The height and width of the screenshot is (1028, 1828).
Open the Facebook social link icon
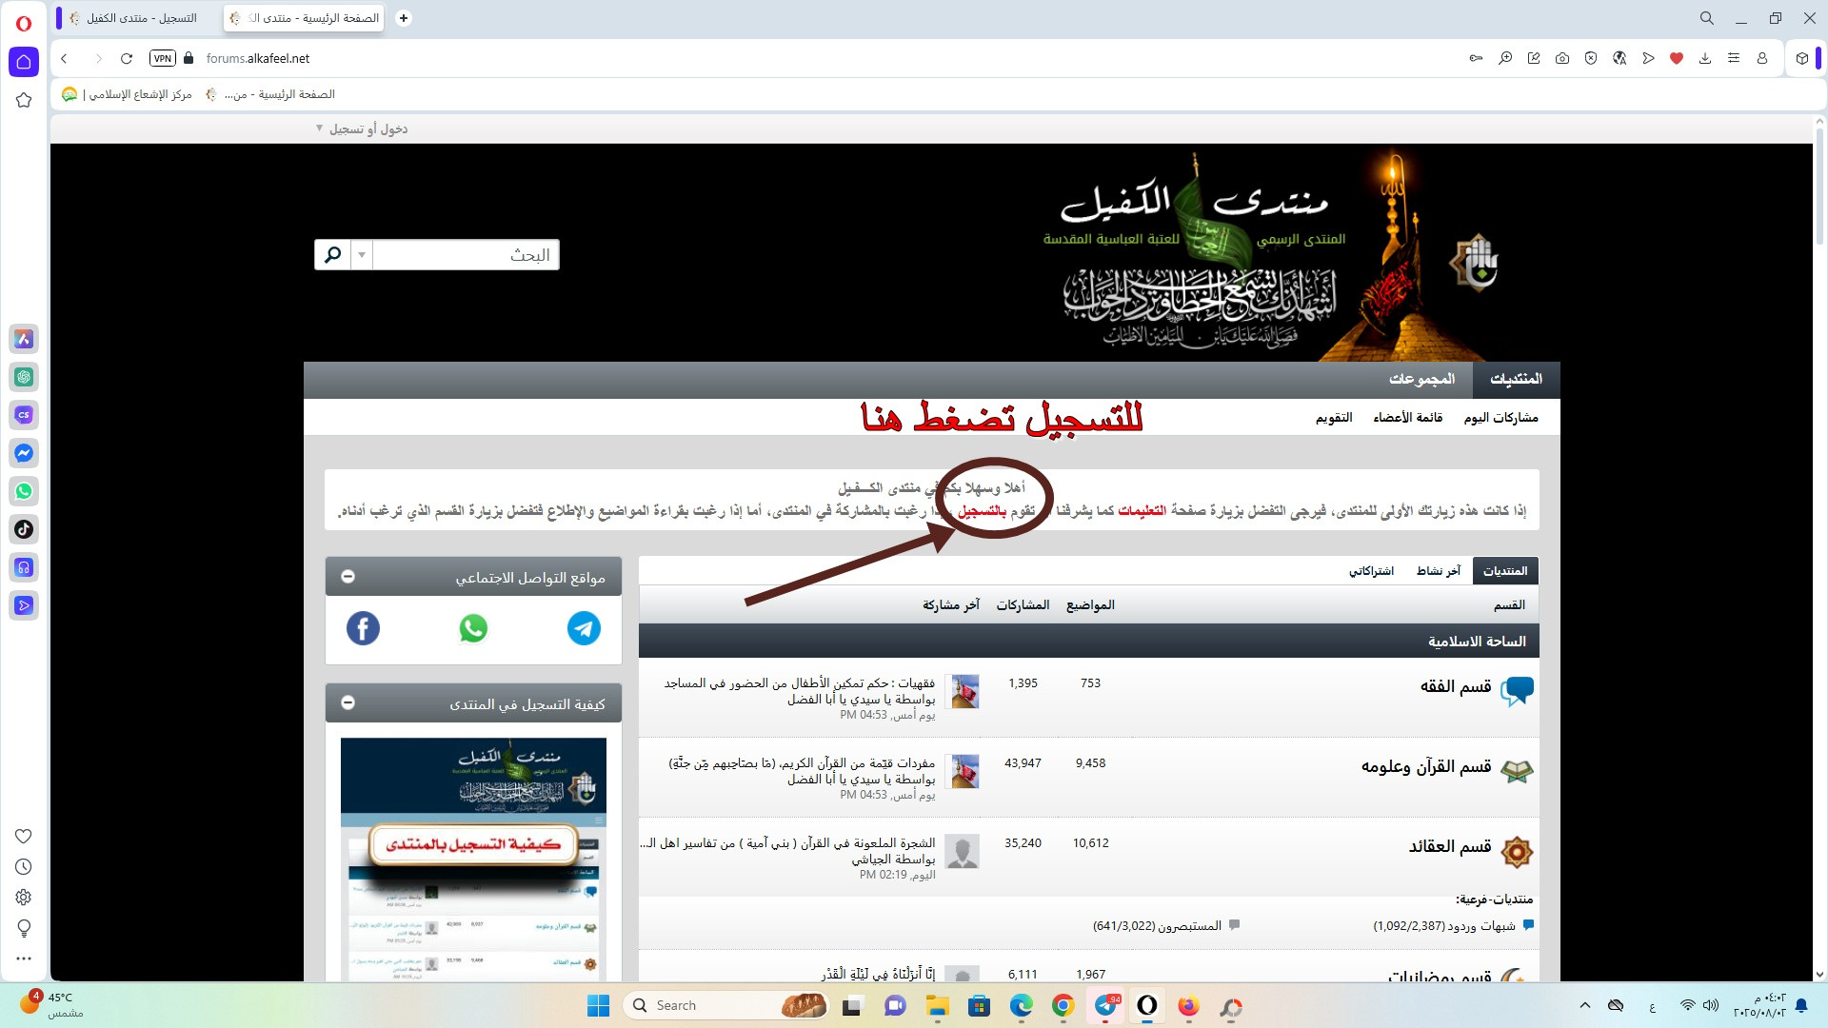[363, 628]
